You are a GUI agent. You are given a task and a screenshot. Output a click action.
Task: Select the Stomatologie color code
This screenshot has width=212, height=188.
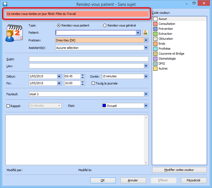point(179,59)
